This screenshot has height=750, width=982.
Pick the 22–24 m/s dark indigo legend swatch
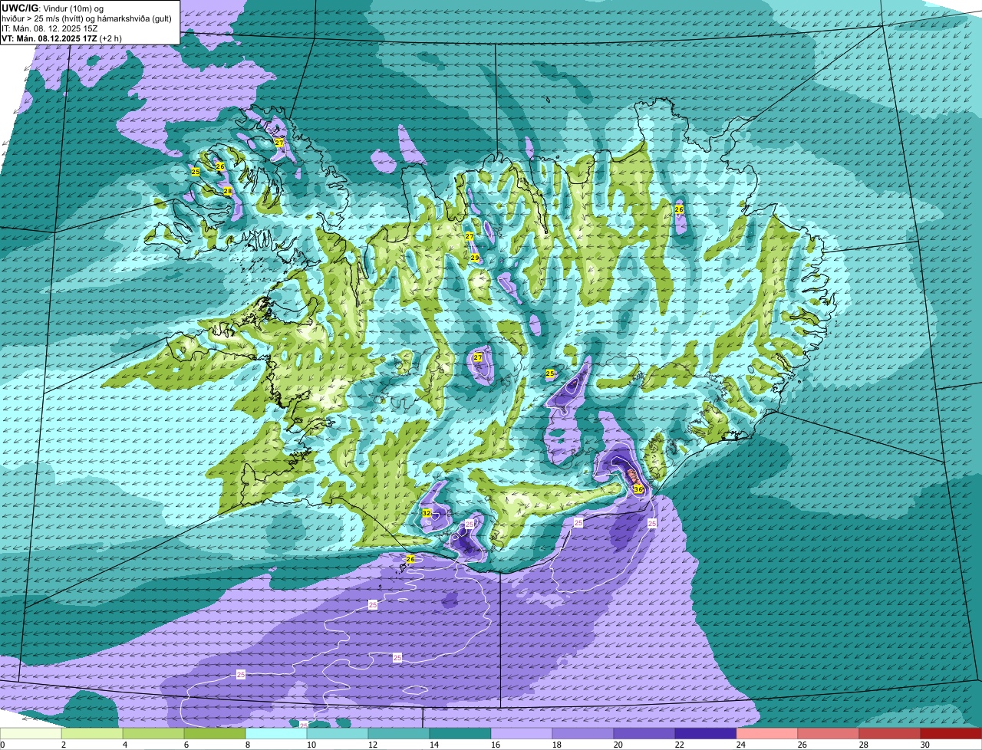click(x=706, y=733)
